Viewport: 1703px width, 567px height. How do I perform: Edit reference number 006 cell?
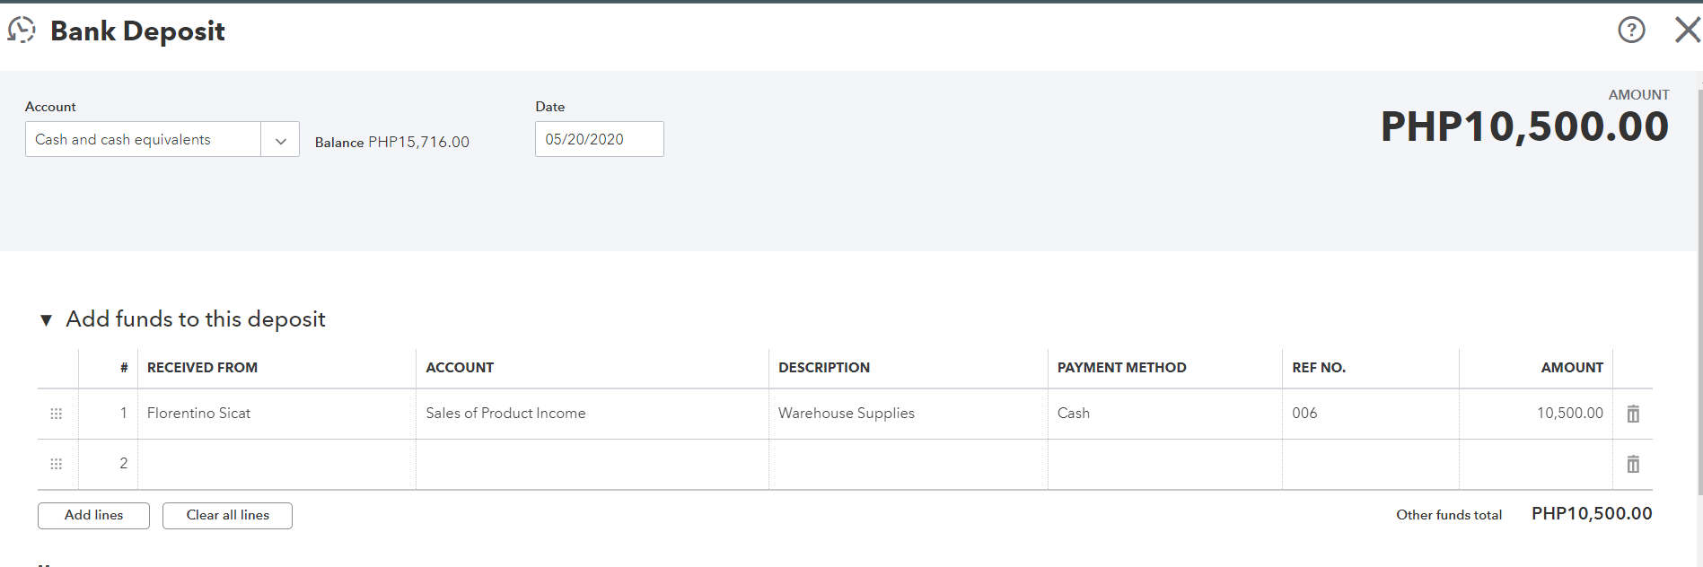(1305, 413)
